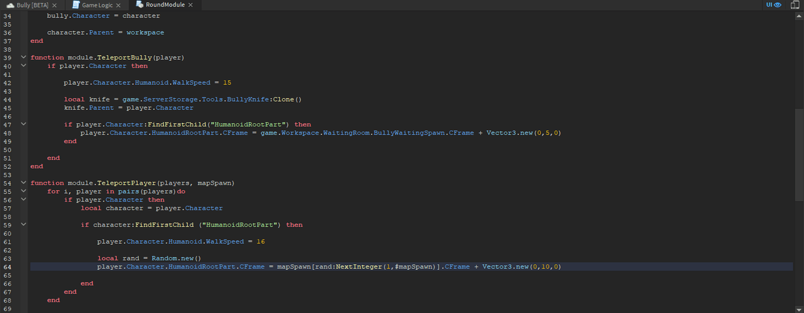Collapse the TeleportPlayer function at line 54
Viewport: 804px width, 313px height.
pos(23,183)
